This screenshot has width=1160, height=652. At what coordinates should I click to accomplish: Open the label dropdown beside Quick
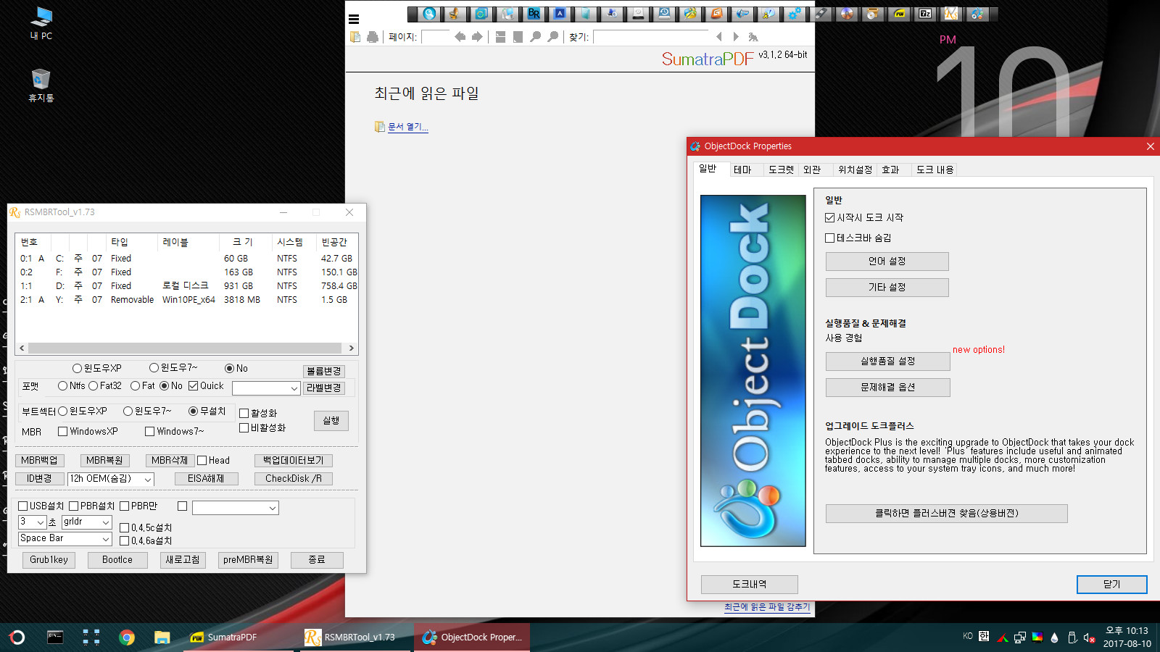(266, 388)
